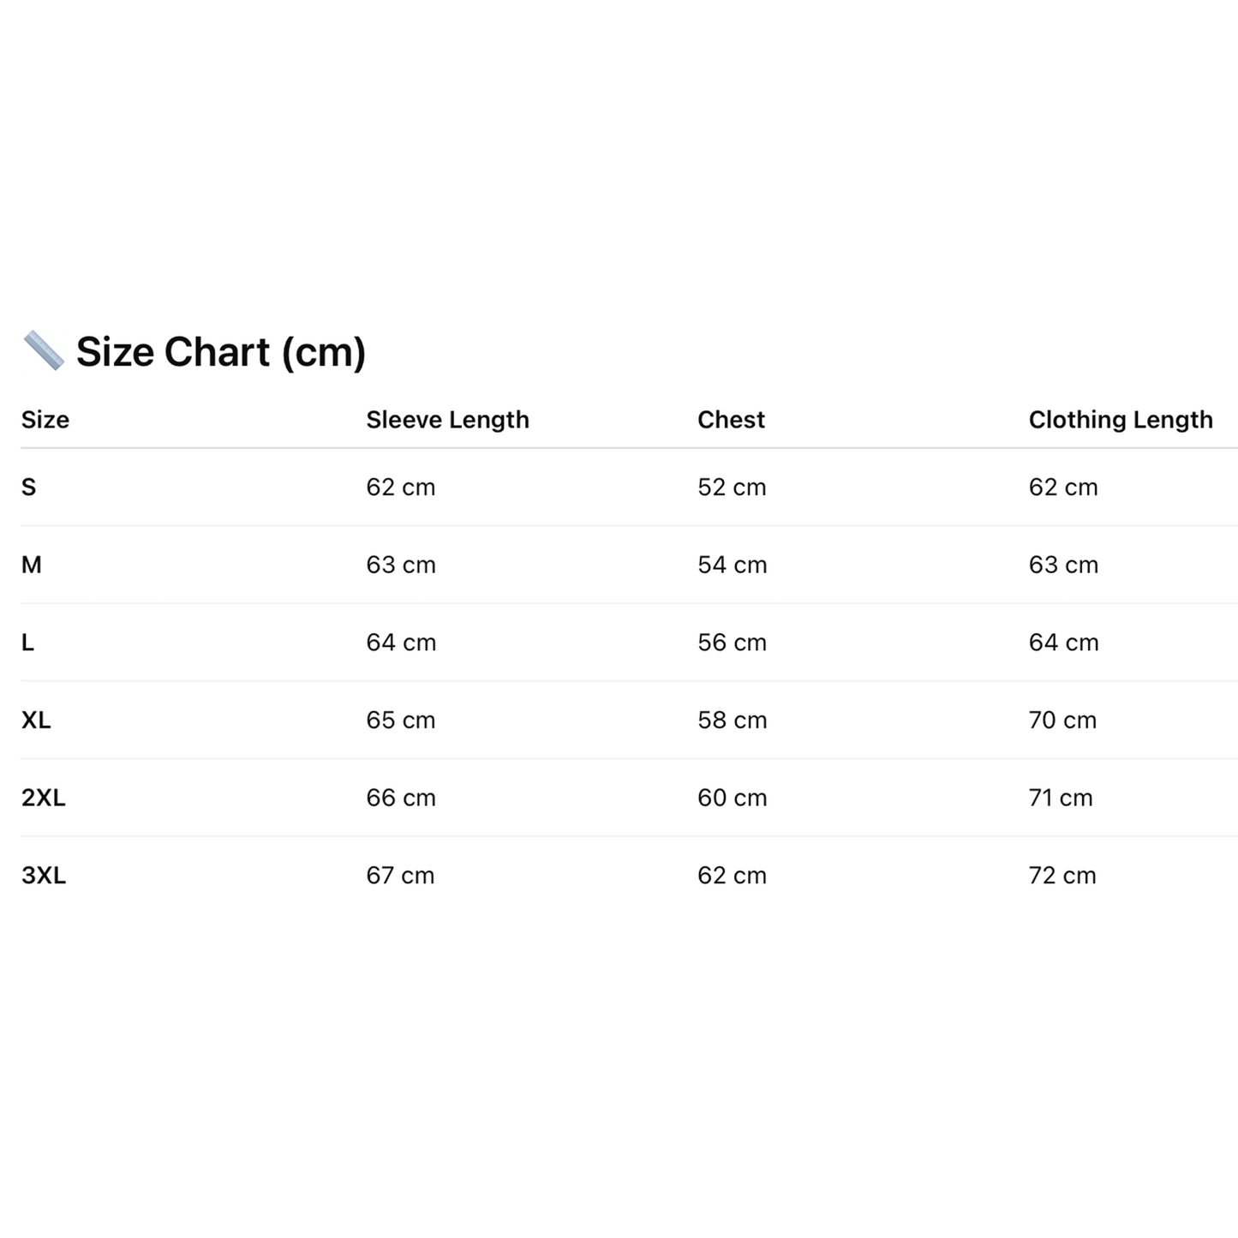Select the L size row label
Viewport: 1238px width, 1238px height.
(x=28, y=643)
